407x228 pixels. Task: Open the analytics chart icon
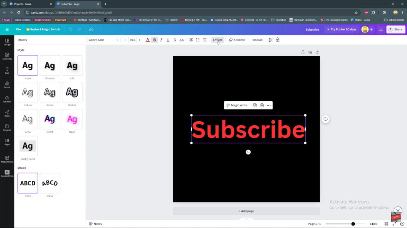click(x=381, y=29)
